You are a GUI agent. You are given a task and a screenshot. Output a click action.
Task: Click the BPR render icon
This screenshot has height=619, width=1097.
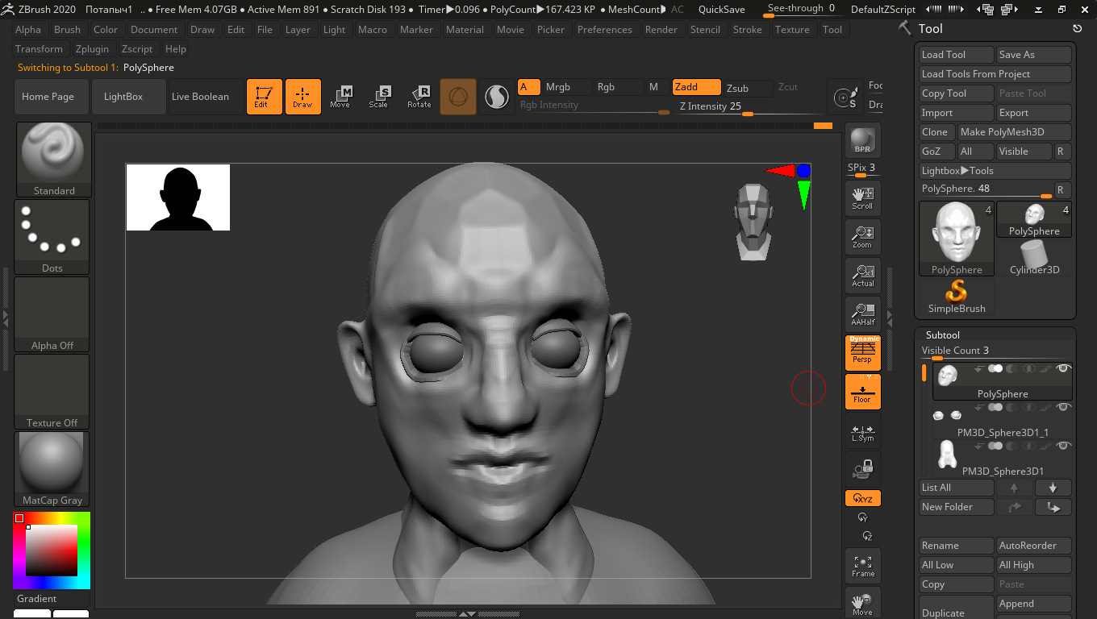click(862, 140)
